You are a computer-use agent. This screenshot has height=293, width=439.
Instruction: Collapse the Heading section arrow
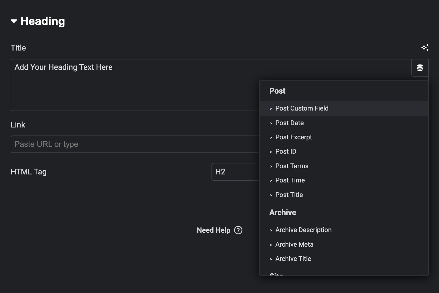14,21
